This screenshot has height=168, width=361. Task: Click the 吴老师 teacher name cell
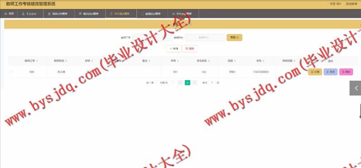point(61,72)
